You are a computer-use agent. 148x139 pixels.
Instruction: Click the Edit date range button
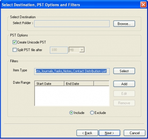click(x=124, y=94)
